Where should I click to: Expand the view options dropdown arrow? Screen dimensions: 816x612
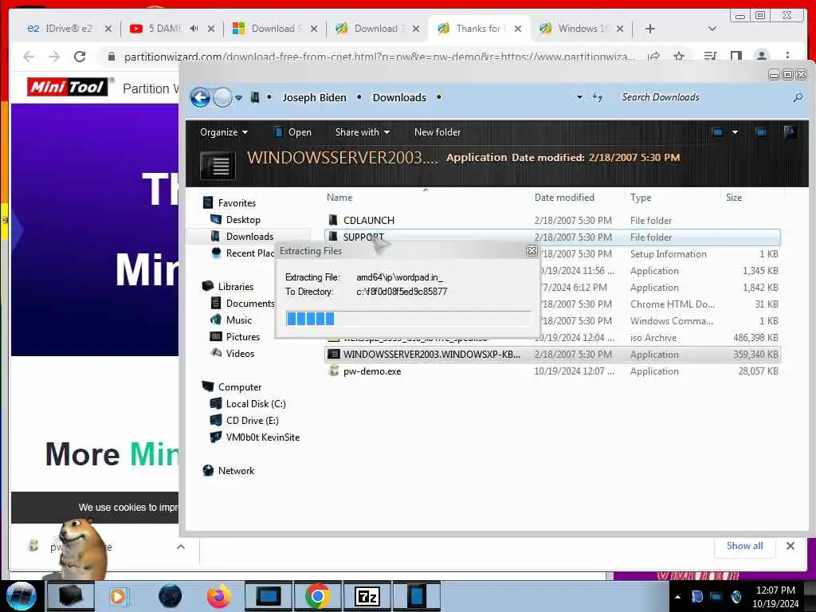[735, 132]
